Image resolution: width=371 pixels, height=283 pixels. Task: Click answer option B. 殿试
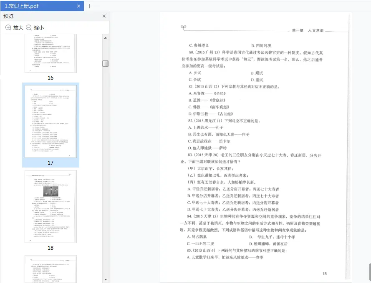point(257,73)
